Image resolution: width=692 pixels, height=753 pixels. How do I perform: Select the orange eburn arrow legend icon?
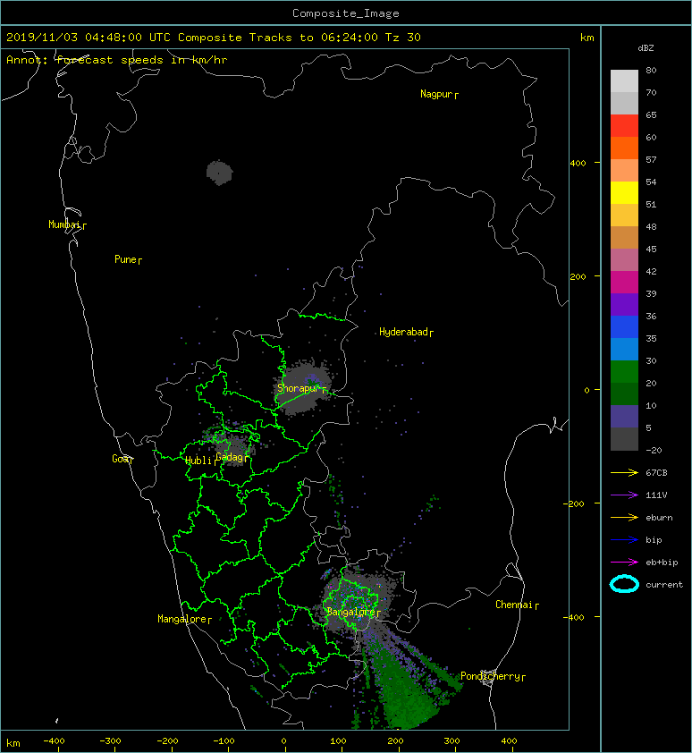click(x=624, y=518)
